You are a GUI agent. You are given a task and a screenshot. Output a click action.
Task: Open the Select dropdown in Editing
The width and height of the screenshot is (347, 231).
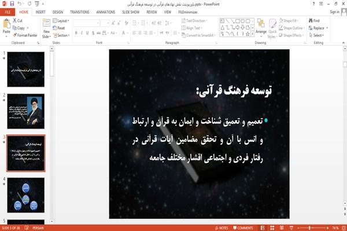316,35
